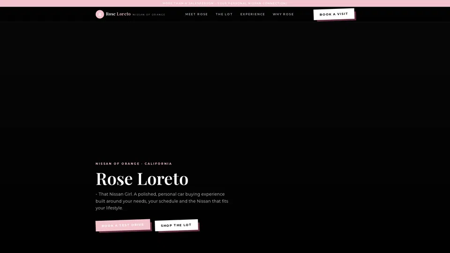Image resolution: width=450 pixels, height=253 pixels.
Task: Click the top pink announcement banner text
Action: [225, 3]
